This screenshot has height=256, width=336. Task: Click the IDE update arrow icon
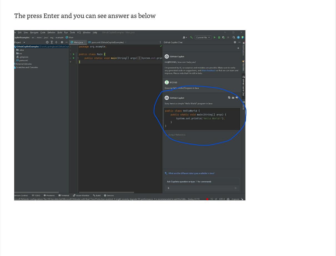[x=238, y=37]
